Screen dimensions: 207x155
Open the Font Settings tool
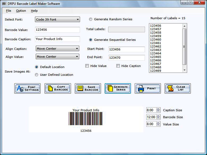[27, 89]
